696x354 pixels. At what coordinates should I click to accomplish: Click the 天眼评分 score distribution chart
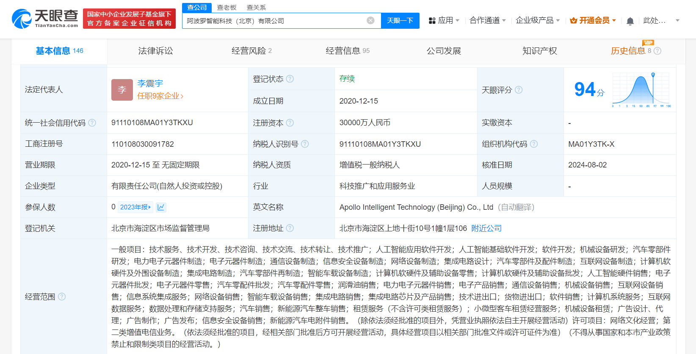click(x=641, y=90)
